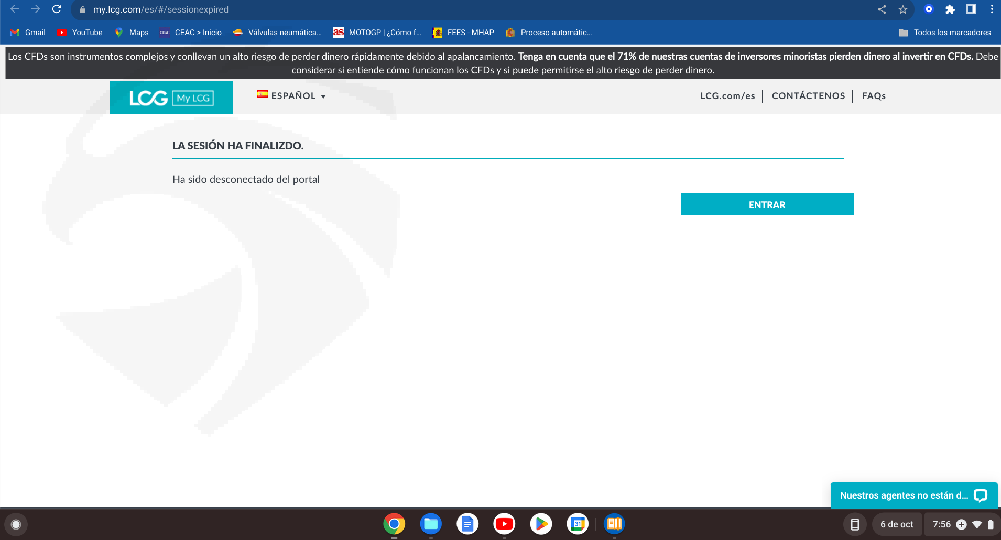Open the Proceso automátic bookmark
Viewport: 1001px width, 540px height.
[549, 33]
